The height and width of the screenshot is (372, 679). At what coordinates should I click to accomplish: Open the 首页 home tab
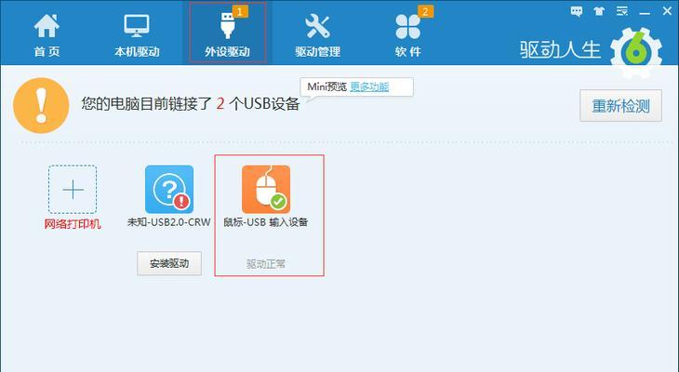pos(47,34)
